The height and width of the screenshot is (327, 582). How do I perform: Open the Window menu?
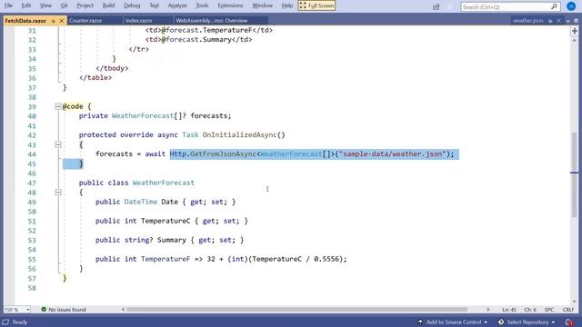[x=263, y=5]
